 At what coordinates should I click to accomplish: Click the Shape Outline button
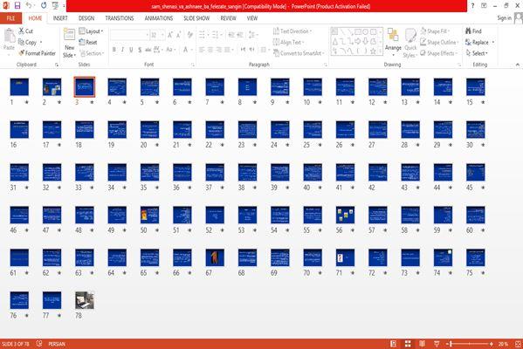439,42
